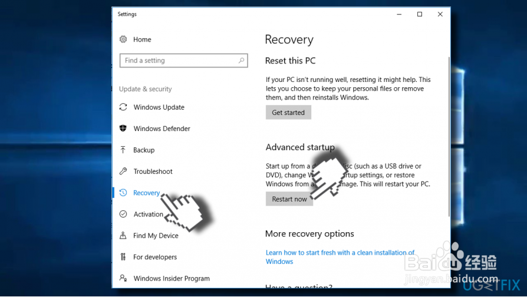The image size is (527, 297).
Task: Select the Recovery menu item
Action: [x=146, y=193]
